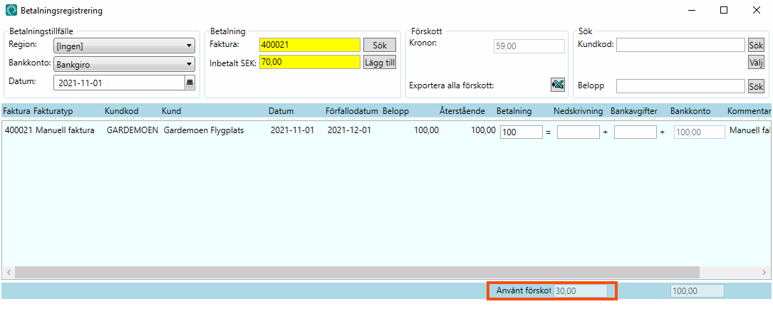Click the Belopp search input
Screen dimensions: 773x309
[x=680, y=86]
